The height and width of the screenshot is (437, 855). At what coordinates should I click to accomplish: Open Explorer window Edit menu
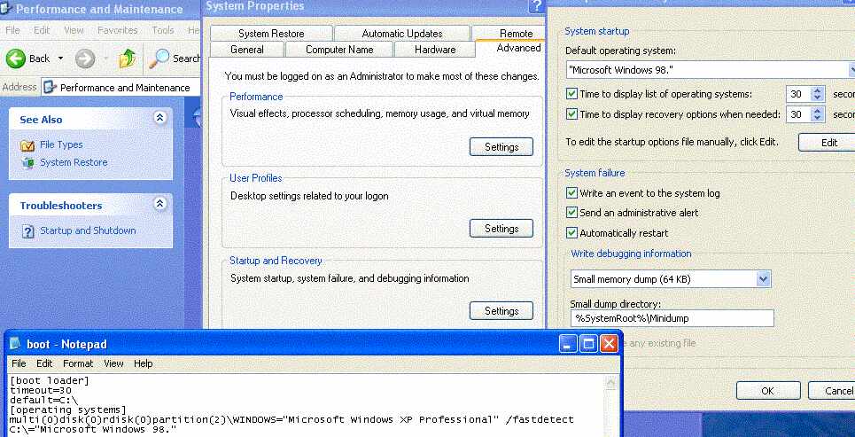(x=42, y=30)
